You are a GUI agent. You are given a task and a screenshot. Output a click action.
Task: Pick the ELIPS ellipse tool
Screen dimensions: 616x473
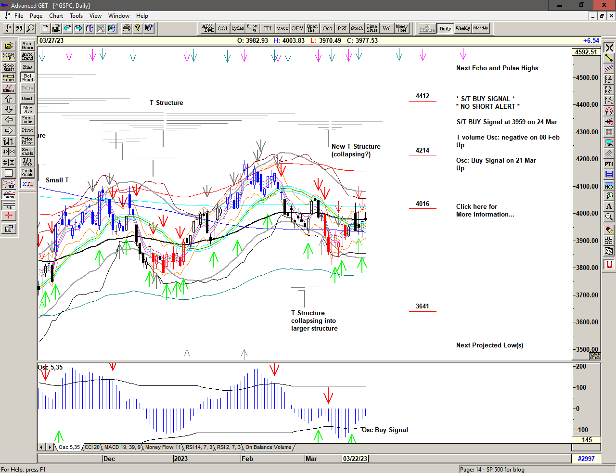pyautogui.click(x=609, y=143)
